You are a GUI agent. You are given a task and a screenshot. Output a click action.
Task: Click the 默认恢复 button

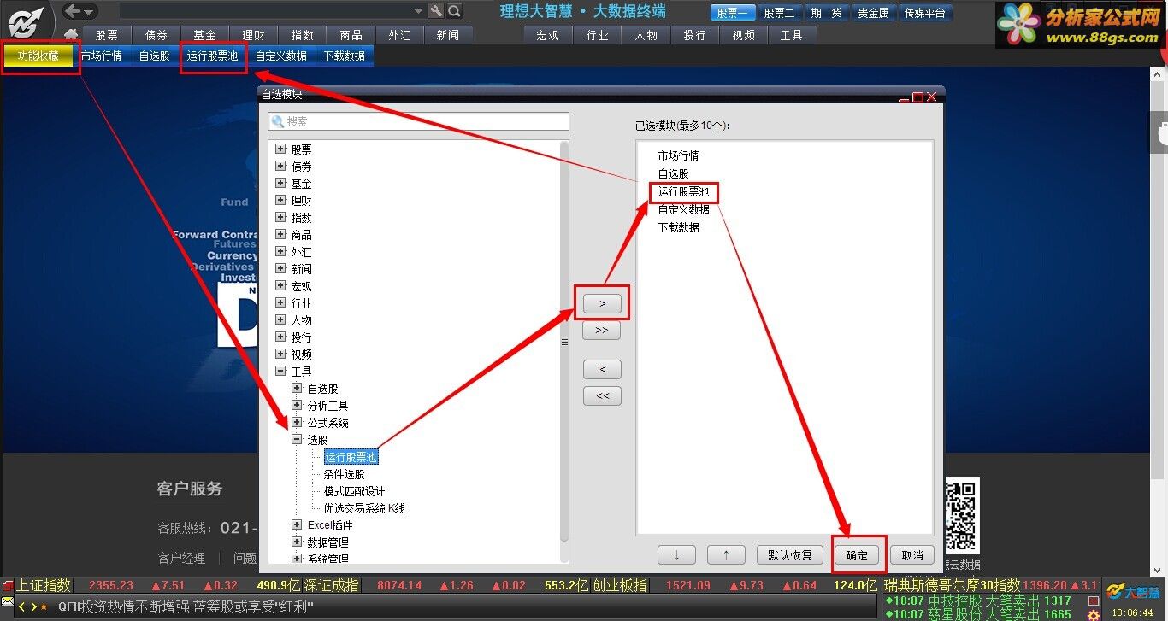click(x=790, y=555)
